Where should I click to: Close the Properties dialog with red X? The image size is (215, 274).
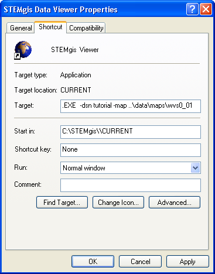tap(206, 9)
